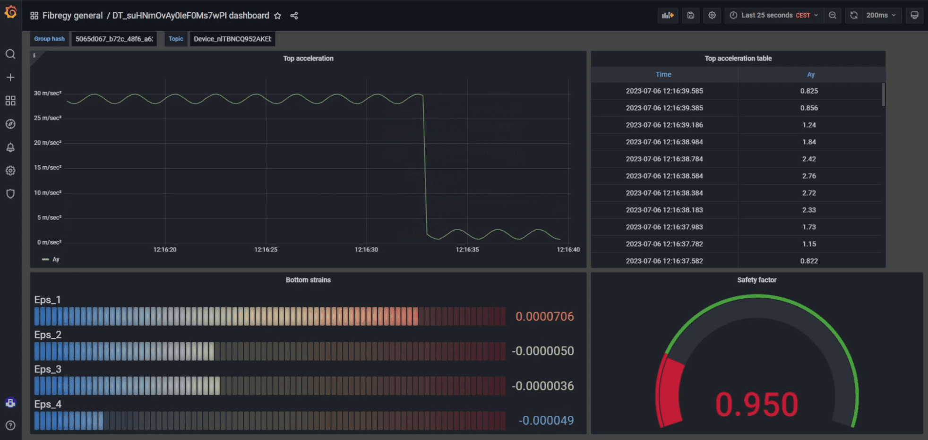Open the Search dashboards panel

point(10,54)
